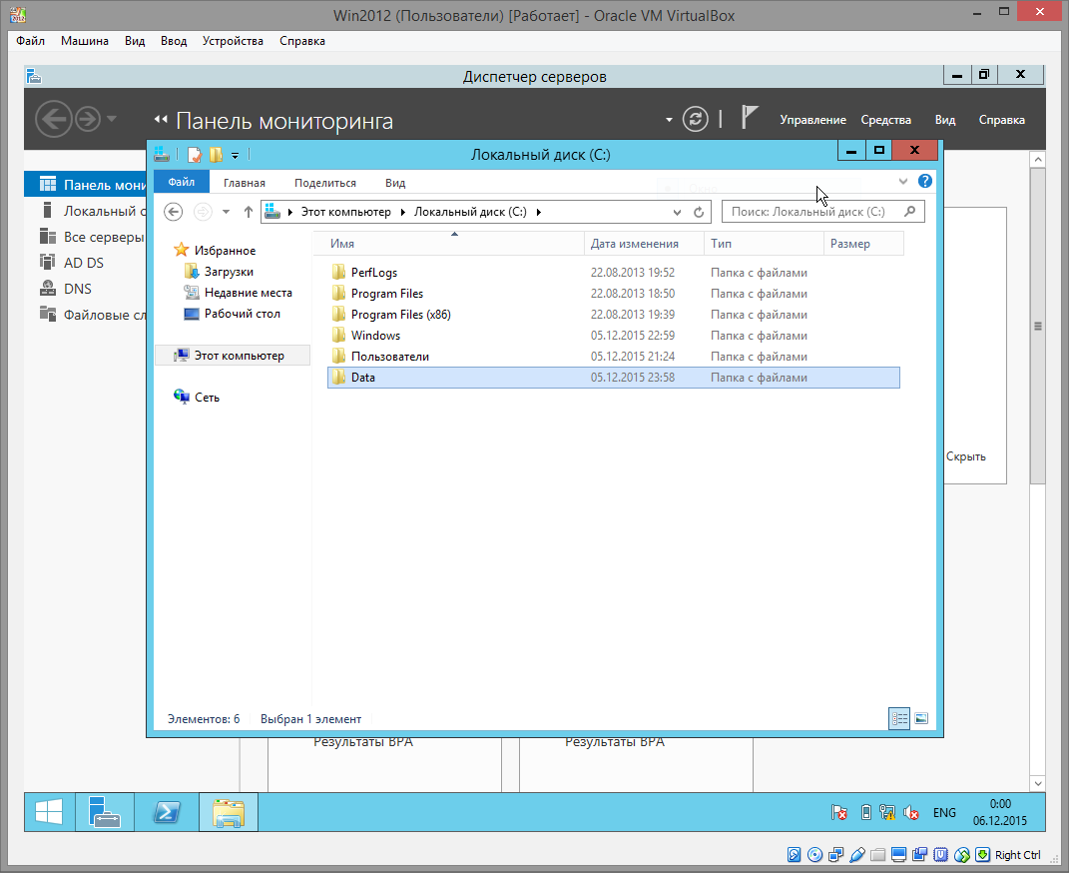Click the muted volume tray icon
1069x873 pixels.
coord(911,813)
